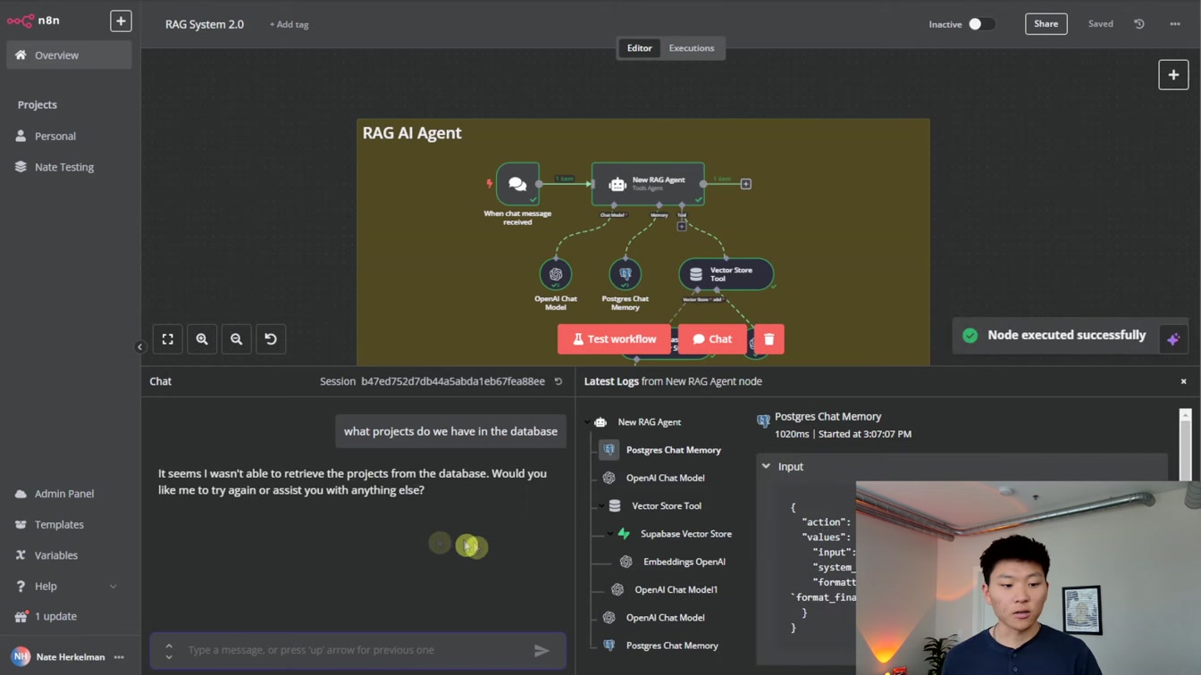
Task: Click the workflow title RAG System 2.0
Action: (x=205, y=25)
